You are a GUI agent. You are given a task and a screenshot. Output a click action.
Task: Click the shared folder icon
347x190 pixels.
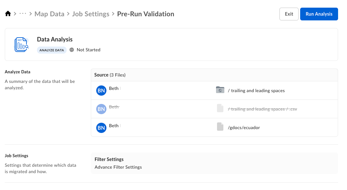pos(220,90)
